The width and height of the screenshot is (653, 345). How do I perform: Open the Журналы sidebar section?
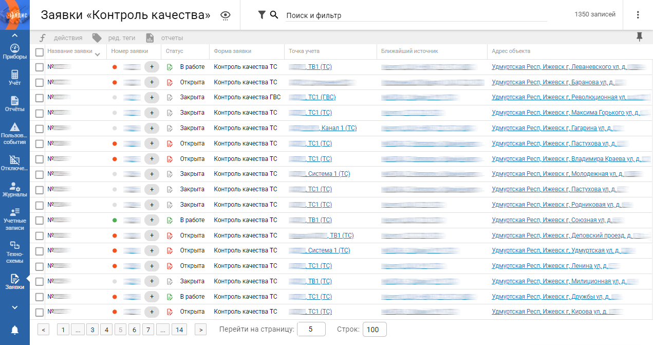pos(14,189)
